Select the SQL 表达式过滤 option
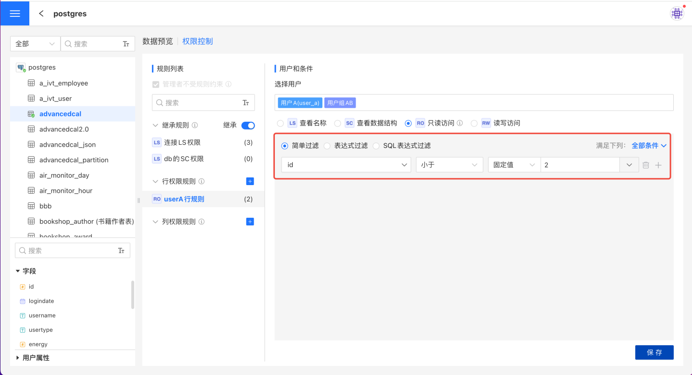 click(376, 146)
